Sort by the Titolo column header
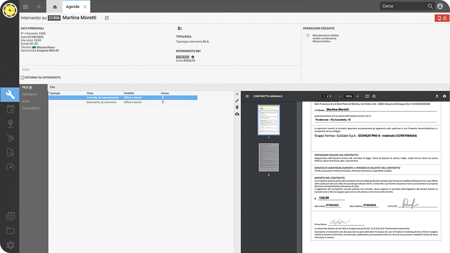450x253 pixels. coord(90,93)
